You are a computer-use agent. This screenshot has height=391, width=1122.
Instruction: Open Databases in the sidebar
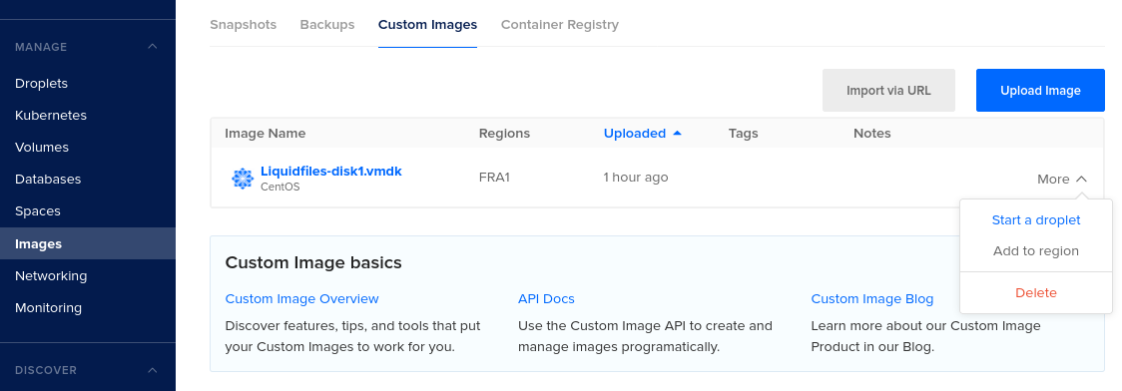tap(48, 179)
